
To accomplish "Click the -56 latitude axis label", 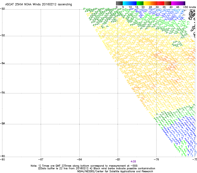I will coord(2,92).
